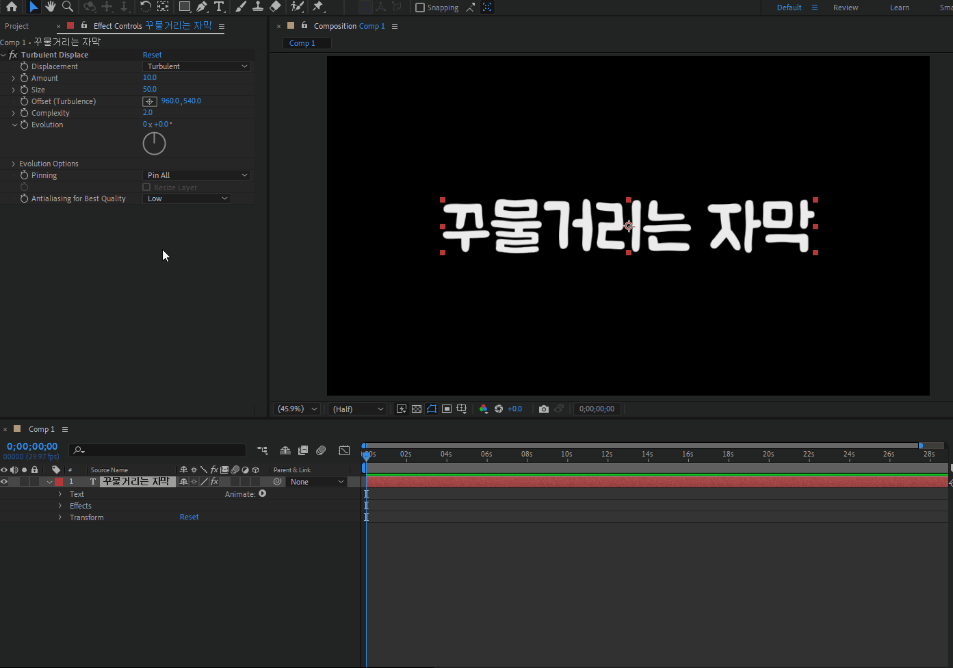The image size is (953, 668).
Task: Switch to the Learn workspace
Action: click(x=900, y=8)
